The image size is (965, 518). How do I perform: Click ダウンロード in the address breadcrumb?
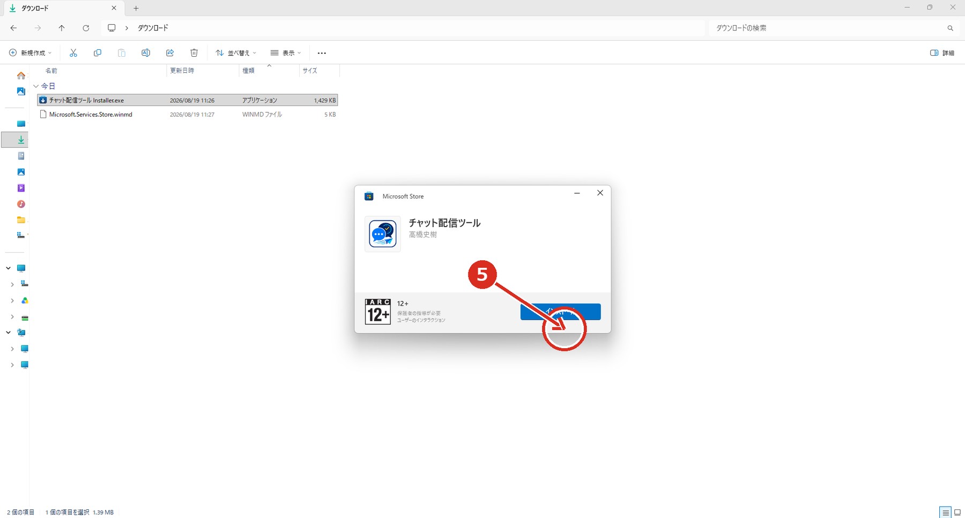click(153, 28)
